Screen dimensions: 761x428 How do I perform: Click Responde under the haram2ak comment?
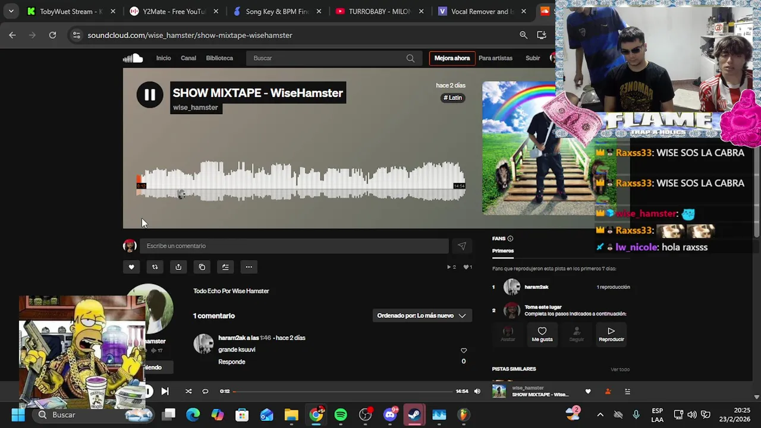(x=232, y=362)
